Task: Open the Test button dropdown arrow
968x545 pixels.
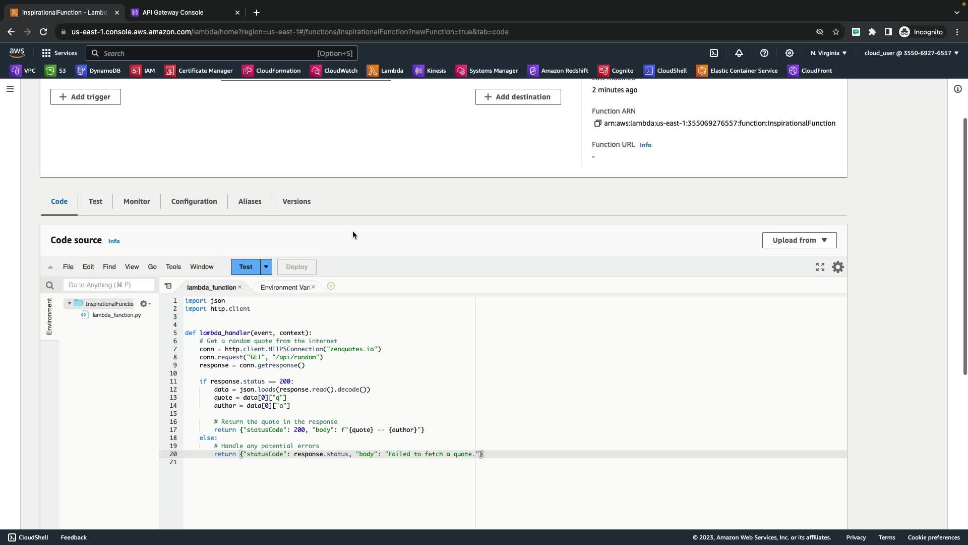Action: [266, 267]
